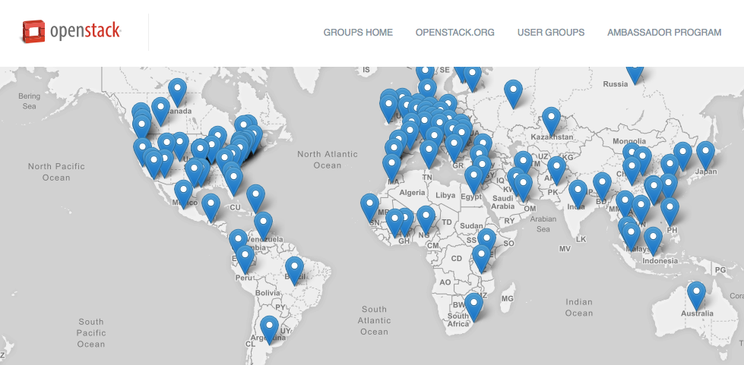Viewport: 744px width, 365px height.
Task: Click the North Atlantic Ocean label
Action: coord(328,160)
